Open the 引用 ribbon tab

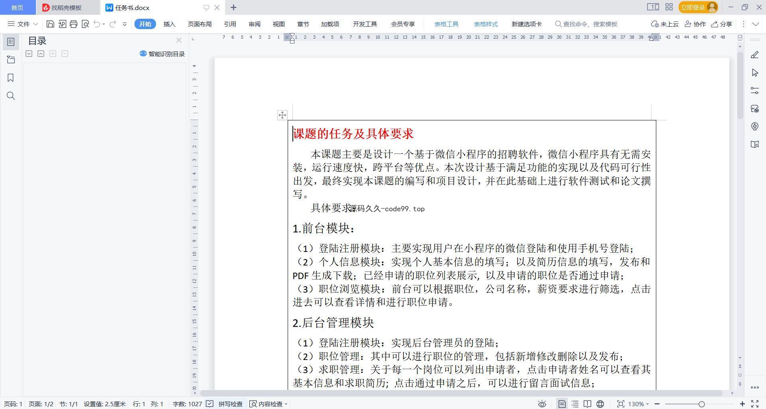click(230, 24)
